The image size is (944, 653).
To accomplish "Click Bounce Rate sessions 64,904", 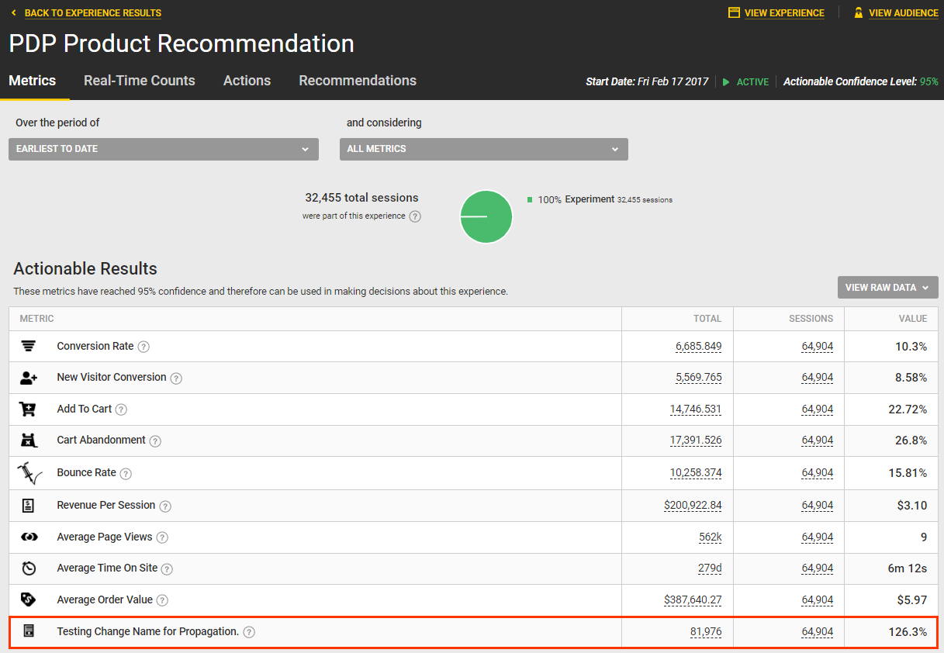I will click(x=818, y=472).
